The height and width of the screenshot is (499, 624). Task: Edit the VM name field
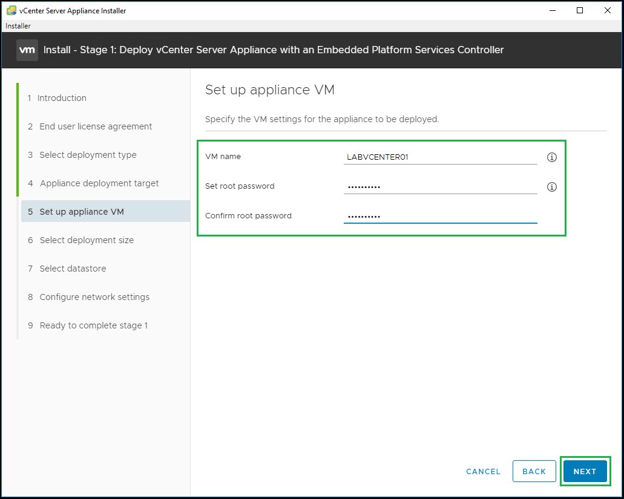click(440, 157)
